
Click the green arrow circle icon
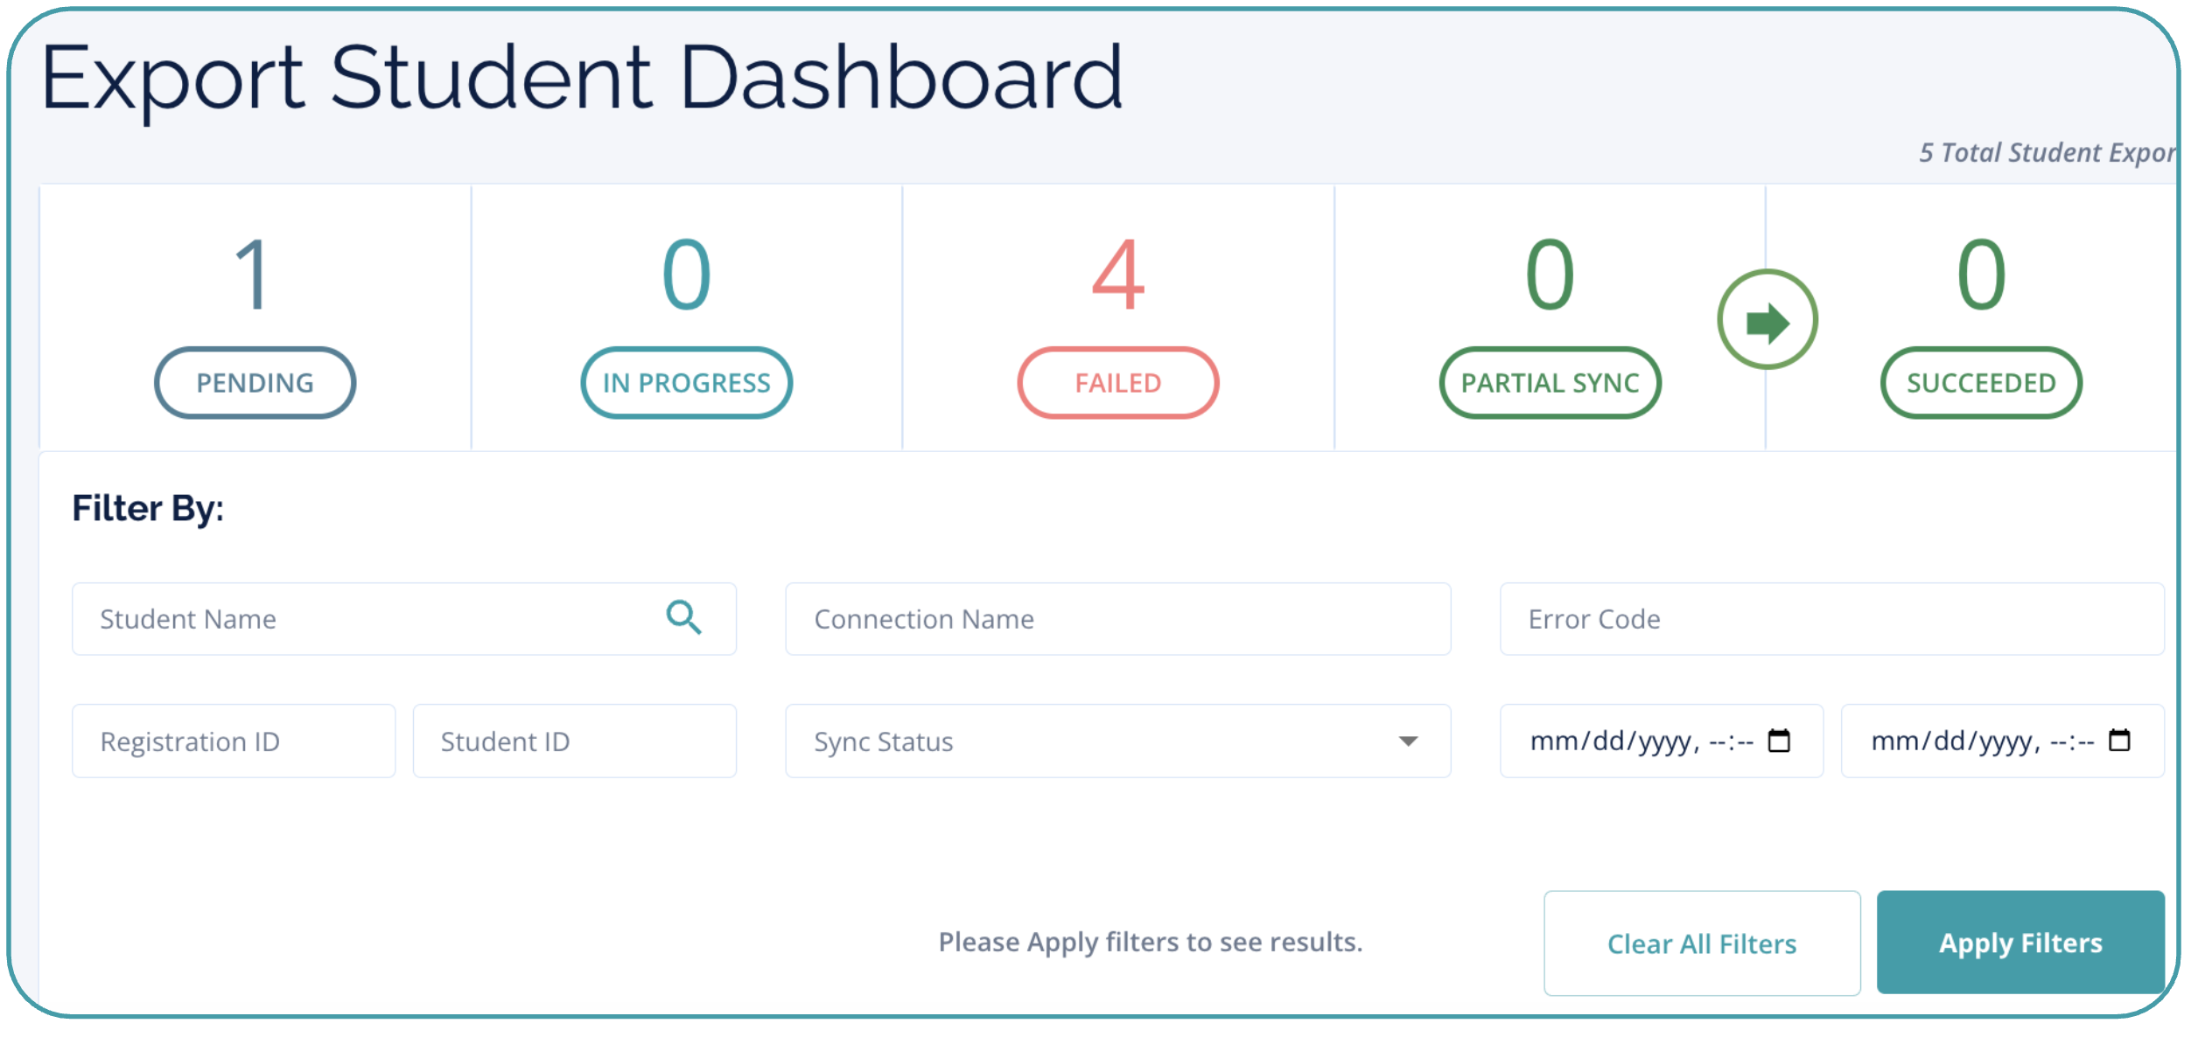(1767, 320)
